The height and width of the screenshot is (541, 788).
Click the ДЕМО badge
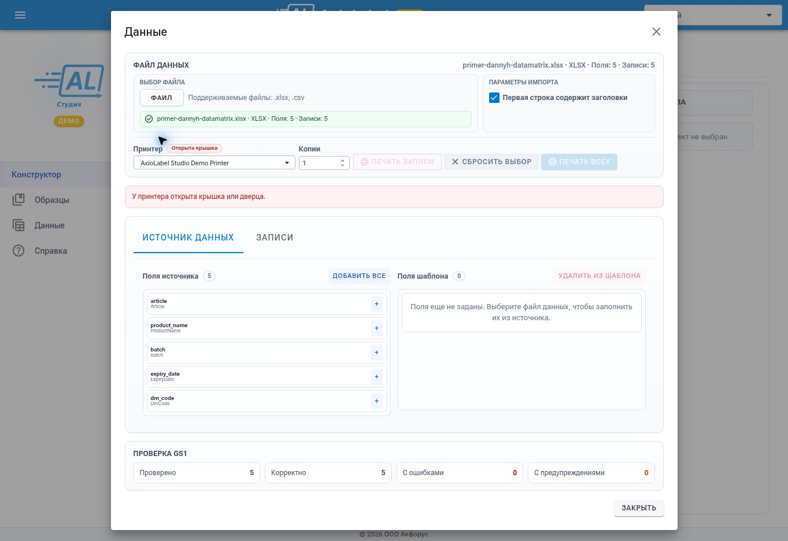click(x=69, y=121)
